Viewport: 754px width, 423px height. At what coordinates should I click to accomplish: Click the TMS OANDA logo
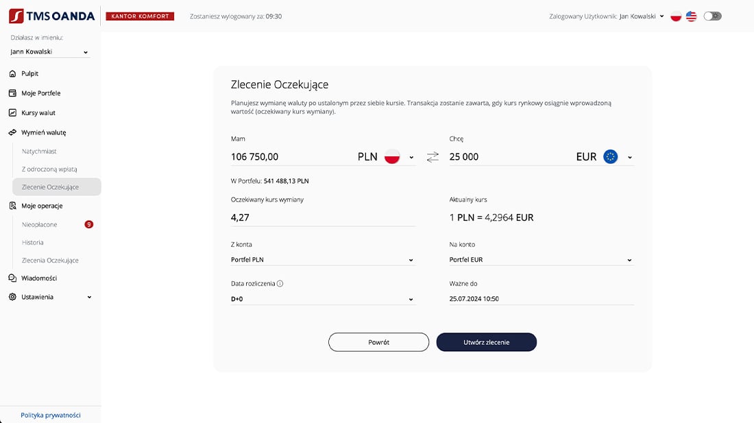coord(52,16)
